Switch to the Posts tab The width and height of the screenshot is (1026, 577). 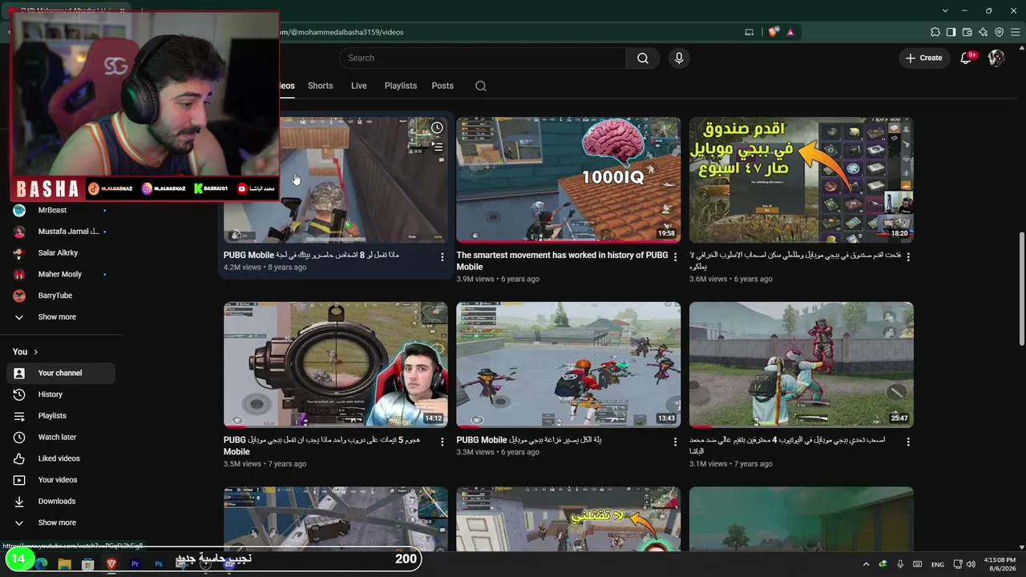(442, 86)
